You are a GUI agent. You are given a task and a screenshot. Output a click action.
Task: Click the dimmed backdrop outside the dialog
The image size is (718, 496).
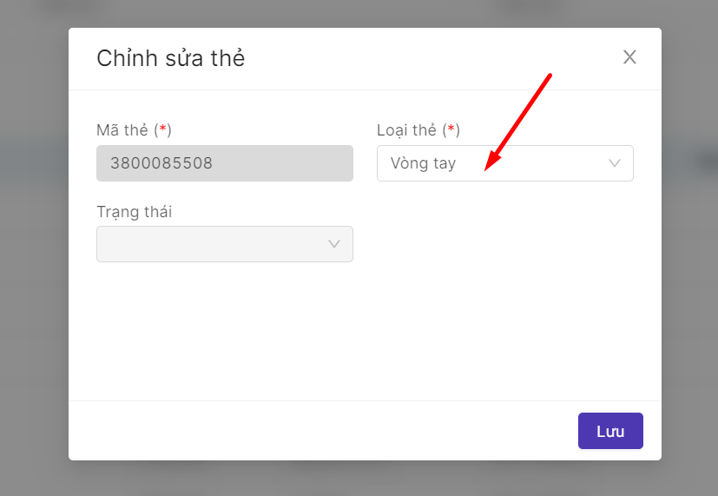33,261
